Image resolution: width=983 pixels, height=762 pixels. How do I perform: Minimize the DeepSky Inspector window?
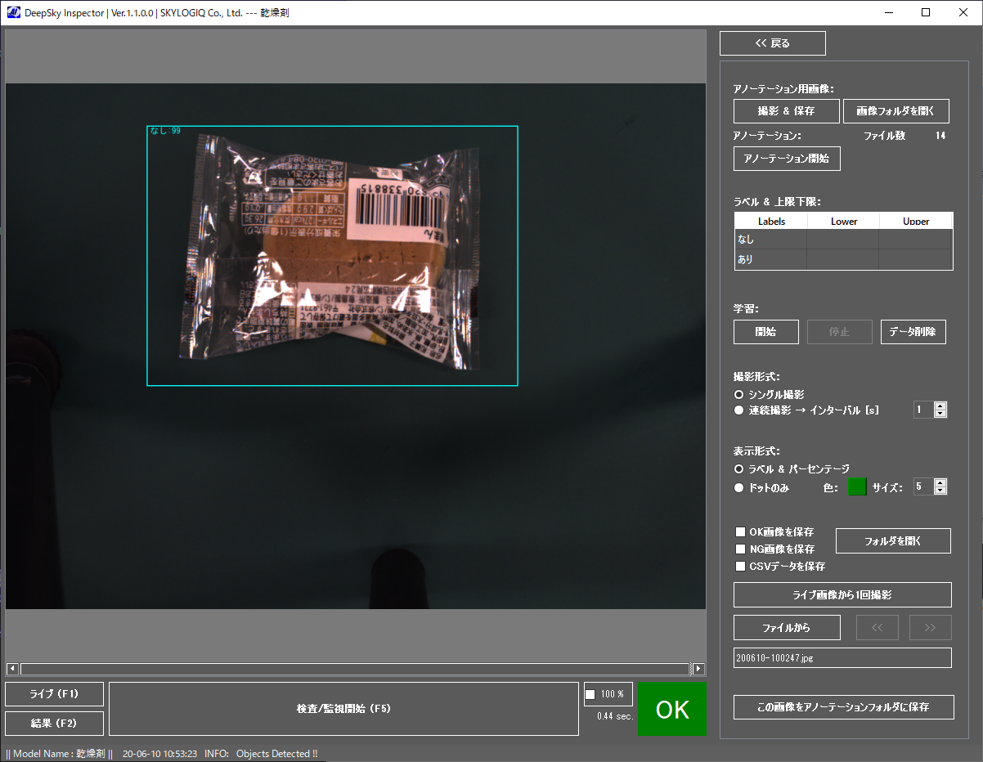(x=888, y=12)
